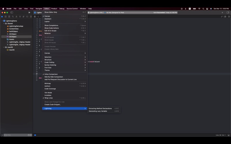Open the Canvas submenu with arrow
The height and width of the screenshot is (144, 231).
(64, 53)
